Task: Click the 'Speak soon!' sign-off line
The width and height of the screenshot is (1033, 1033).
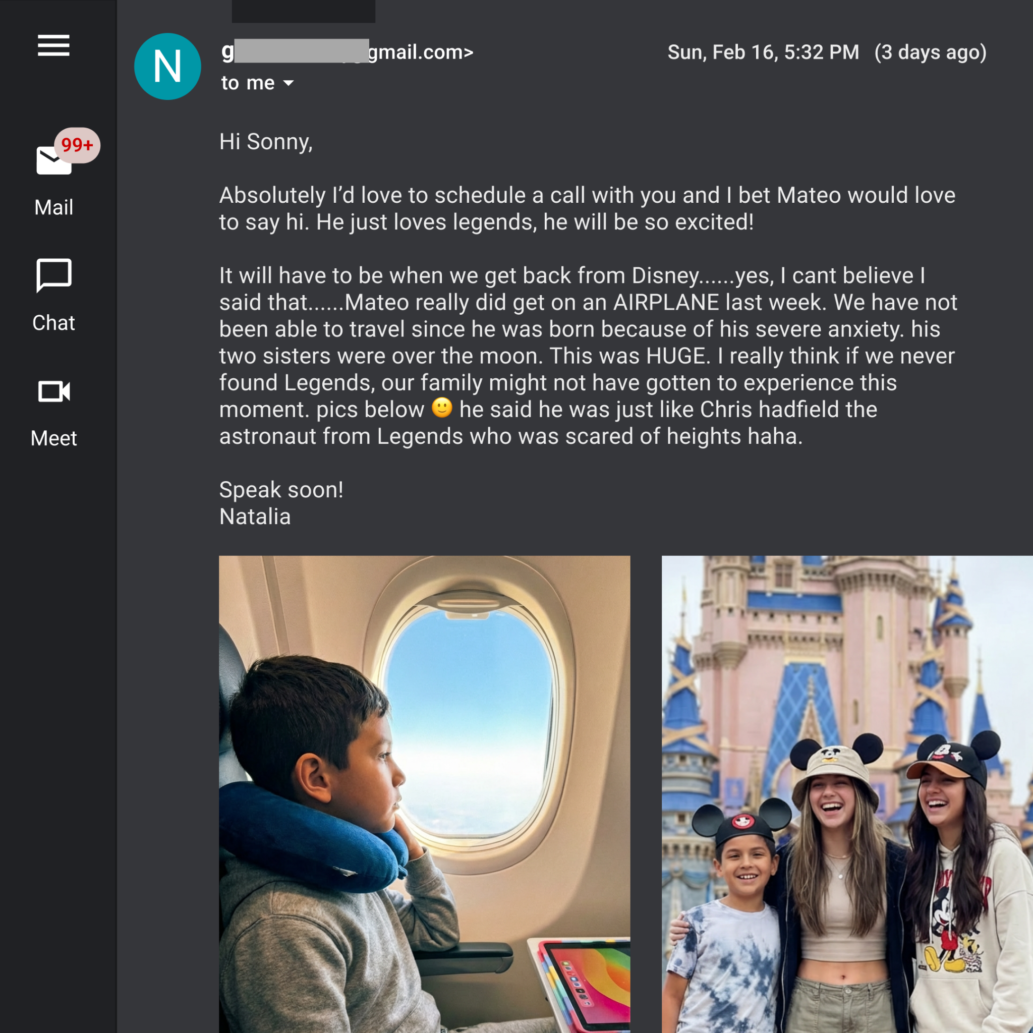Action: (281, 490)
